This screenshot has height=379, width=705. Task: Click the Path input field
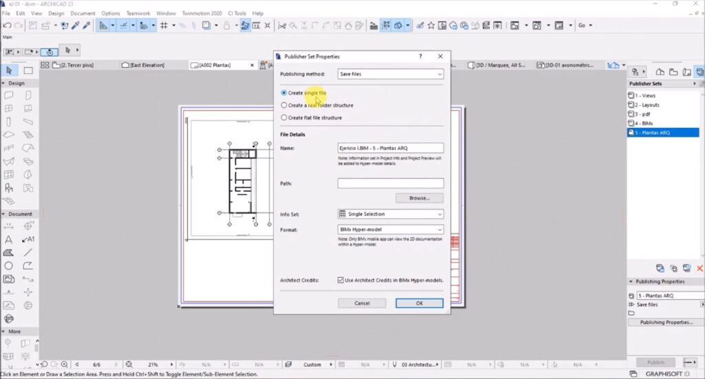pyautogui.click(x=390, y=183)
